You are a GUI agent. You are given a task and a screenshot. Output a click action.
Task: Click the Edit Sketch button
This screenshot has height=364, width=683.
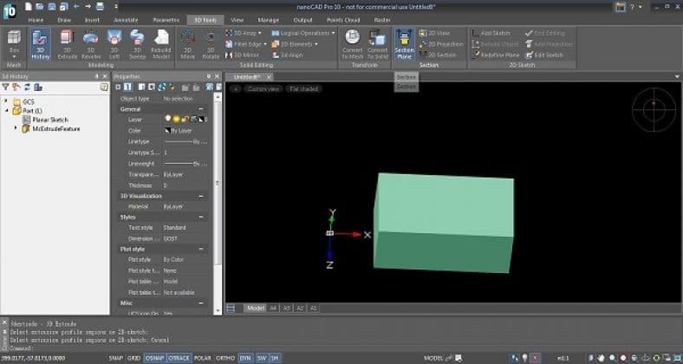pyautogui.click(x=545, y=54)
